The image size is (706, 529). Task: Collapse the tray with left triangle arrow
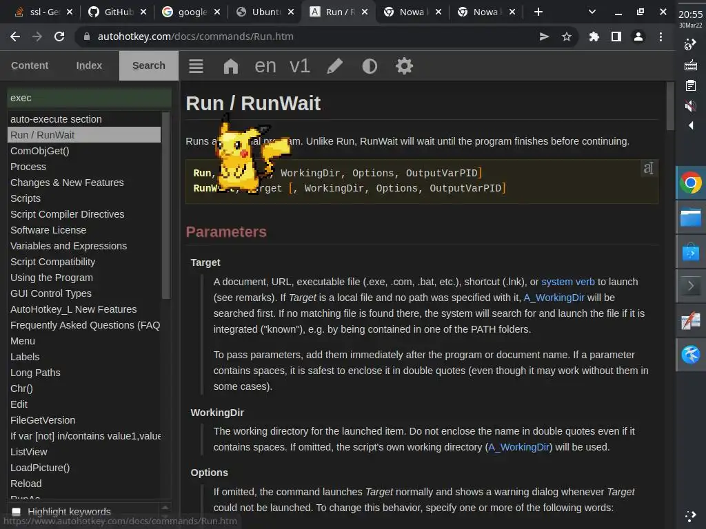(x=691, y=125)
